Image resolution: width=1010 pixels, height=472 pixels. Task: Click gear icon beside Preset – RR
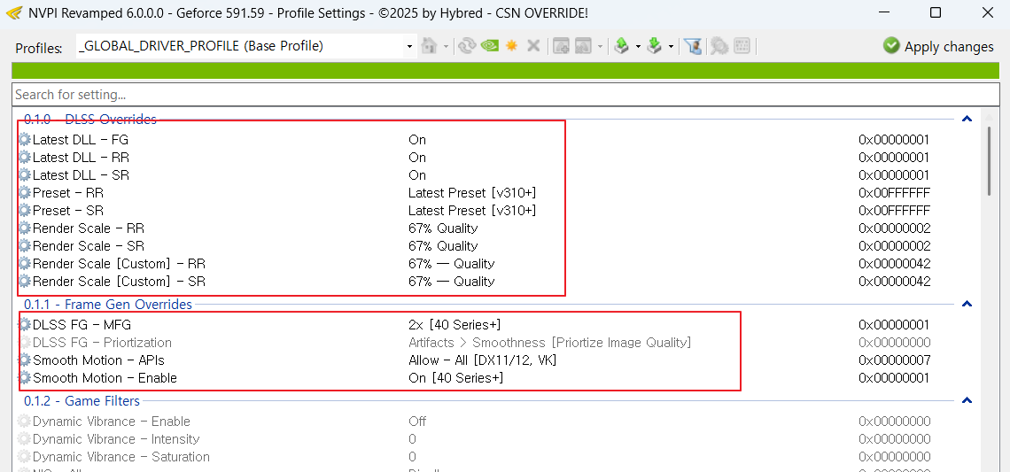[25, 192]
